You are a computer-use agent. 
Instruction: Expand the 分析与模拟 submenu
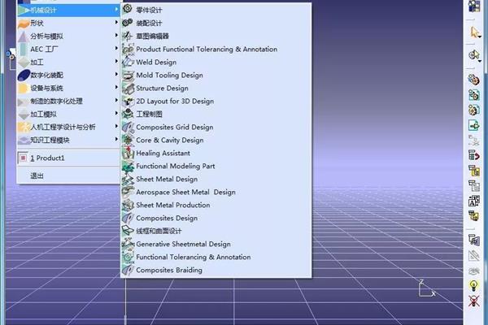pos(68,36)
